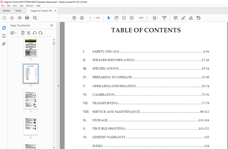Select the Highlight text pen icon
The width and height of the screenshot is (228, 149).
[183, 18]
